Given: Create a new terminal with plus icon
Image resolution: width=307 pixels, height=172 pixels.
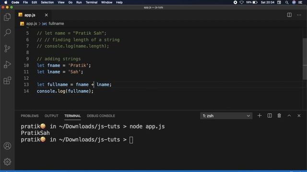Looking at the screenshot, I should click(260, 116).
